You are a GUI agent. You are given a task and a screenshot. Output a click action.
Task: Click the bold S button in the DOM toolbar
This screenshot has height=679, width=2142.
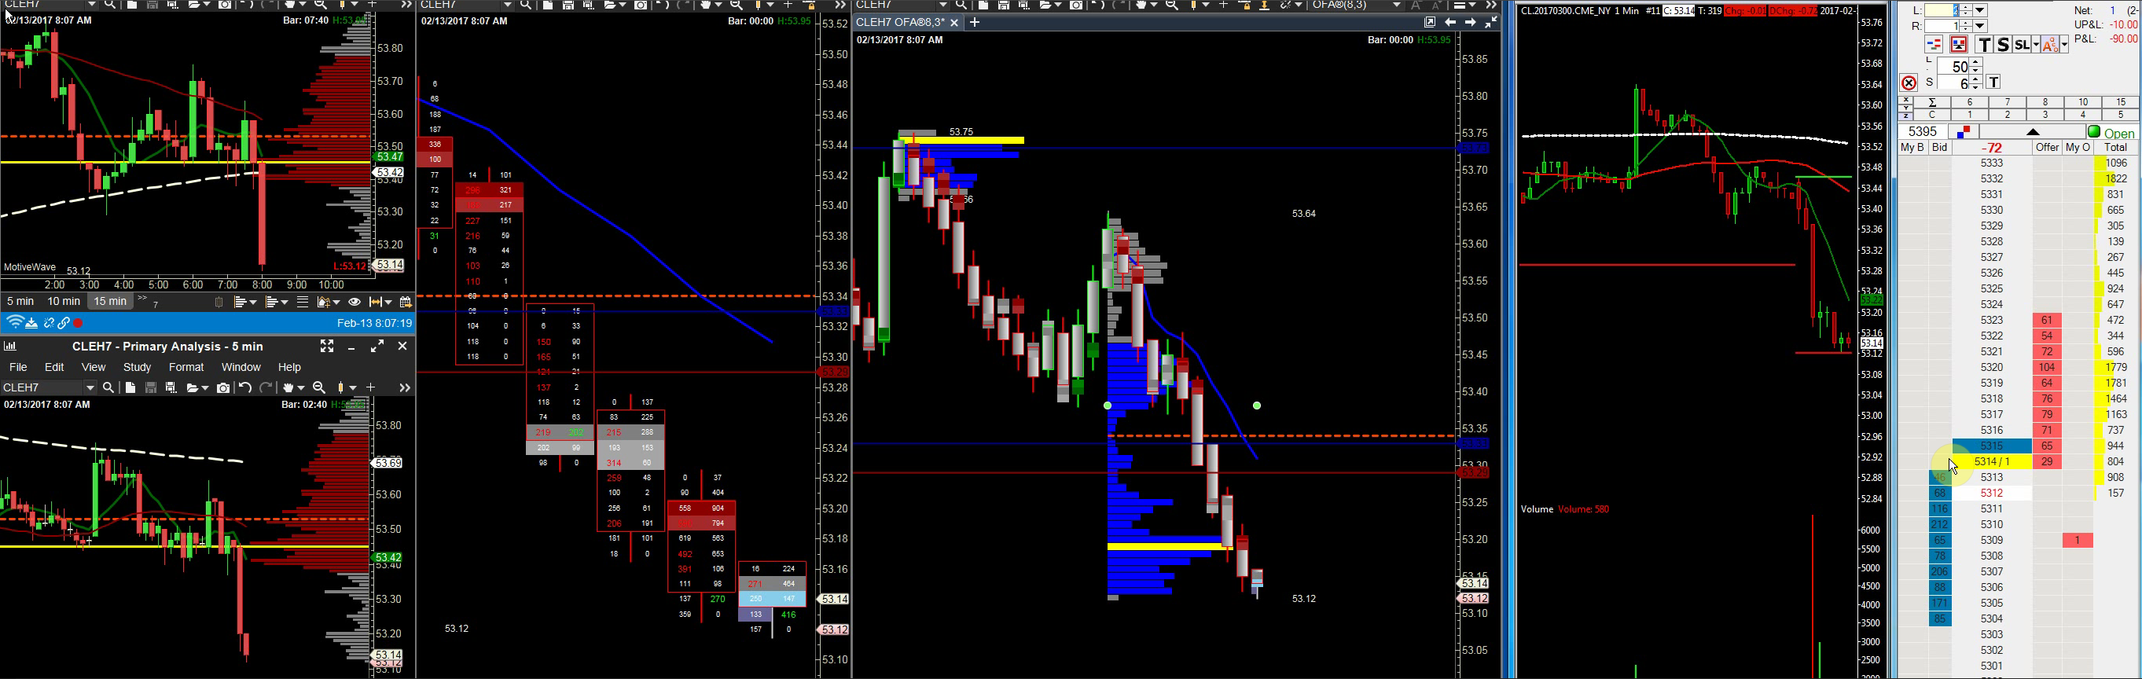[x=2003, y=45]
